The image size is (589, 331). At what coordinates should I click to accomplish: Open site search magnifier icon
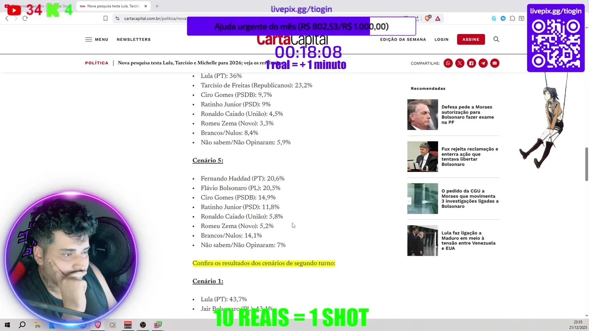pos(496,40)
